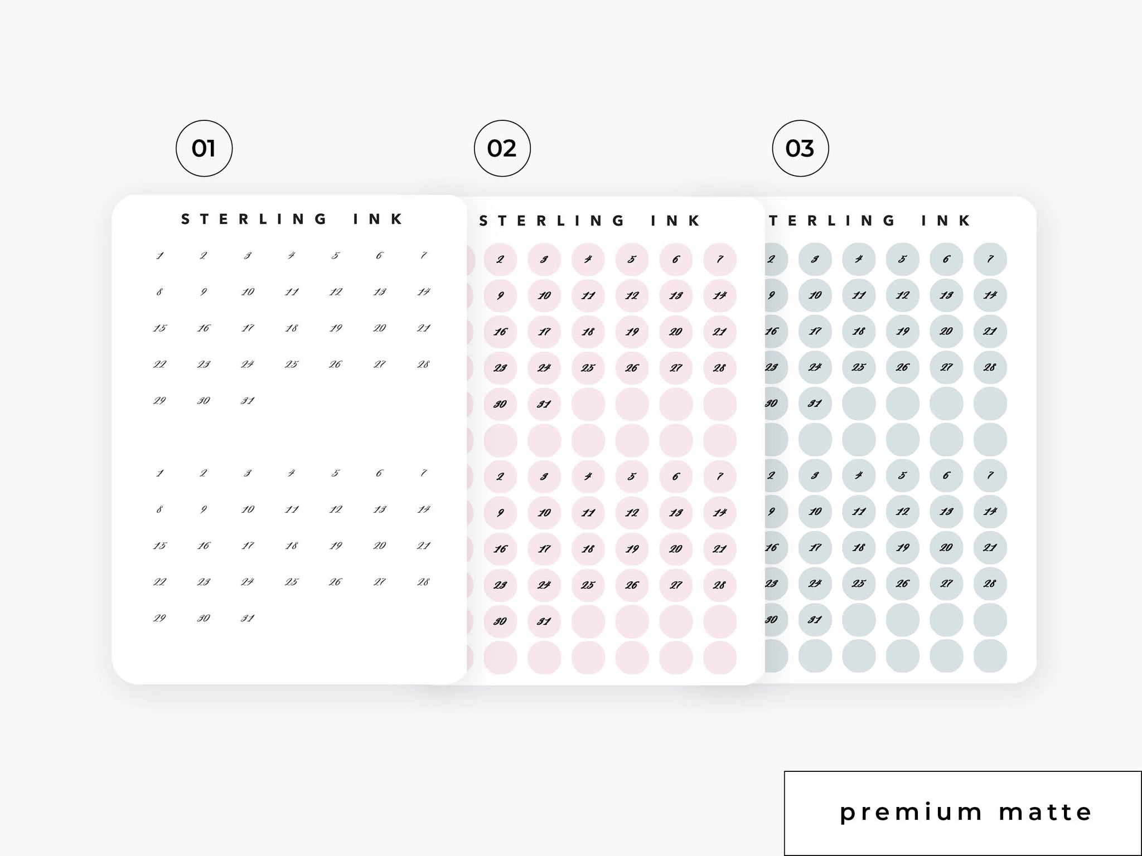Click the Sterling Ink heading on the pink sheet
1142x856 pixels.
coord(589,221)
